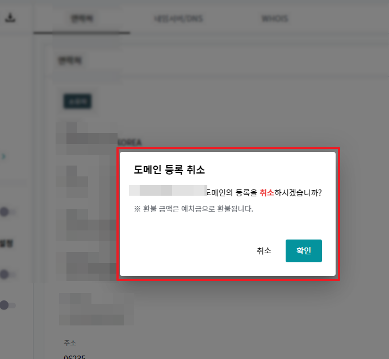Click the download icon in the top-left corner
This screenshot has width=389, height=359.
(x=10, y=18)
